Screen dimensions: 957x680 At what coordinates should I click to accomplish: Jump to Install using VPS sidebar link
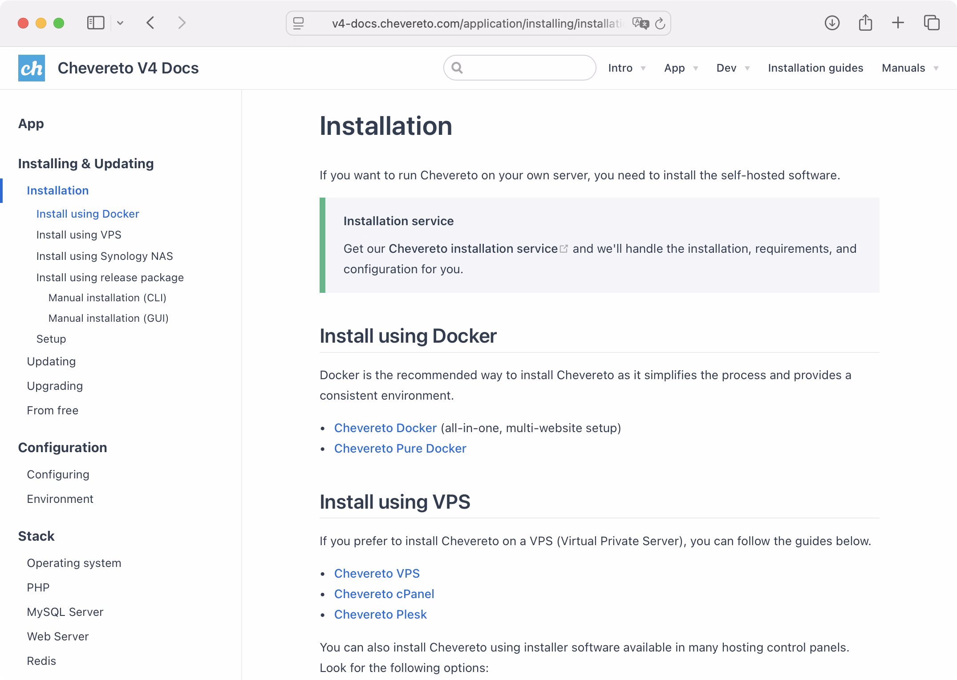[x=79, y=235]
